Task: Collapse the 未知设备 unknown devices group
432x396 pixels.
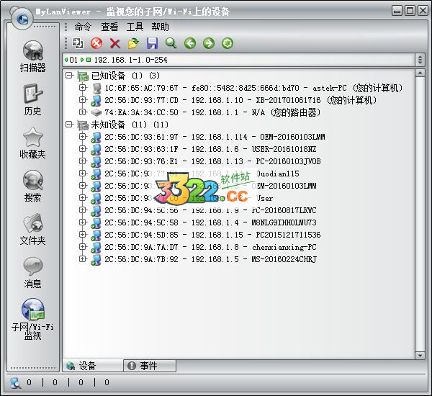Action: click(69, 125)
